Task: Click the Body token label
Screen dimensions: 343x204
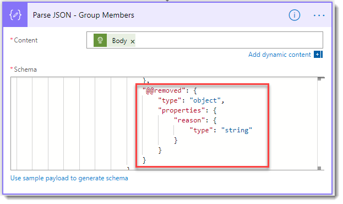Action: (119, 41)
